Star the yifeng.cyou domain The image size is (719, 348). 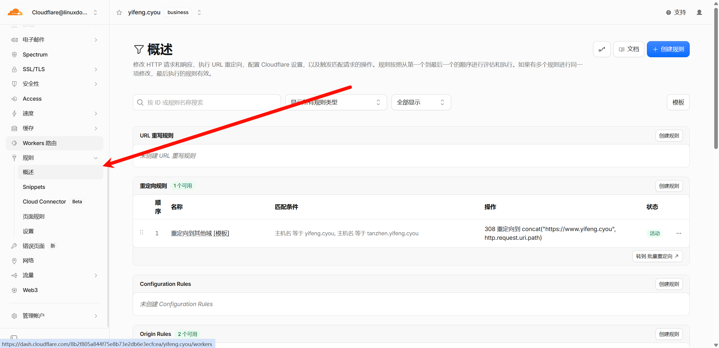[x=119, y=12]
